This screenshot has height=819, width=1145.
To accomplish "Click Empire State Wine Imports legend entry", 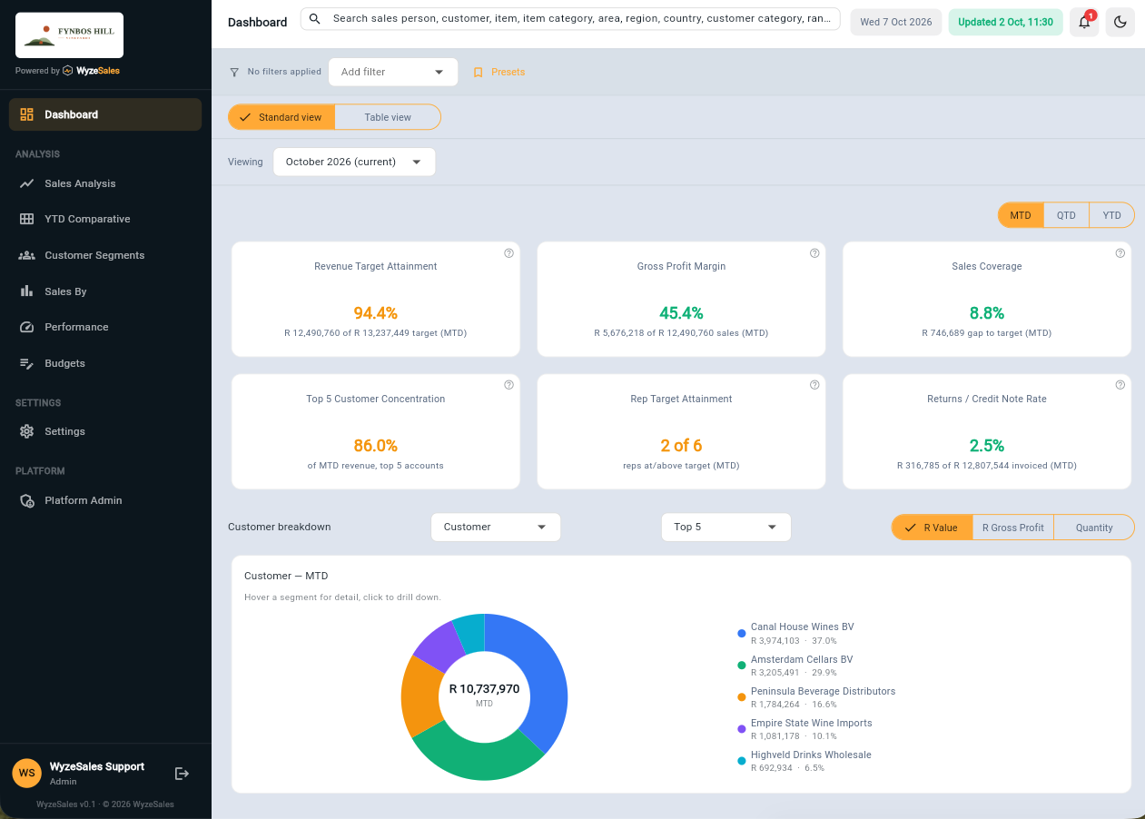I will tap(804, 729).
